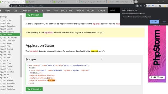Open AngularJS Events in sidebar

pos(6,66)
